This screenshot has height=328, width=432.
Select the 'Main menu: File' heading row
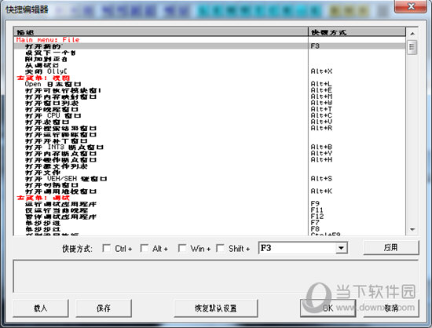coord(210,40)
